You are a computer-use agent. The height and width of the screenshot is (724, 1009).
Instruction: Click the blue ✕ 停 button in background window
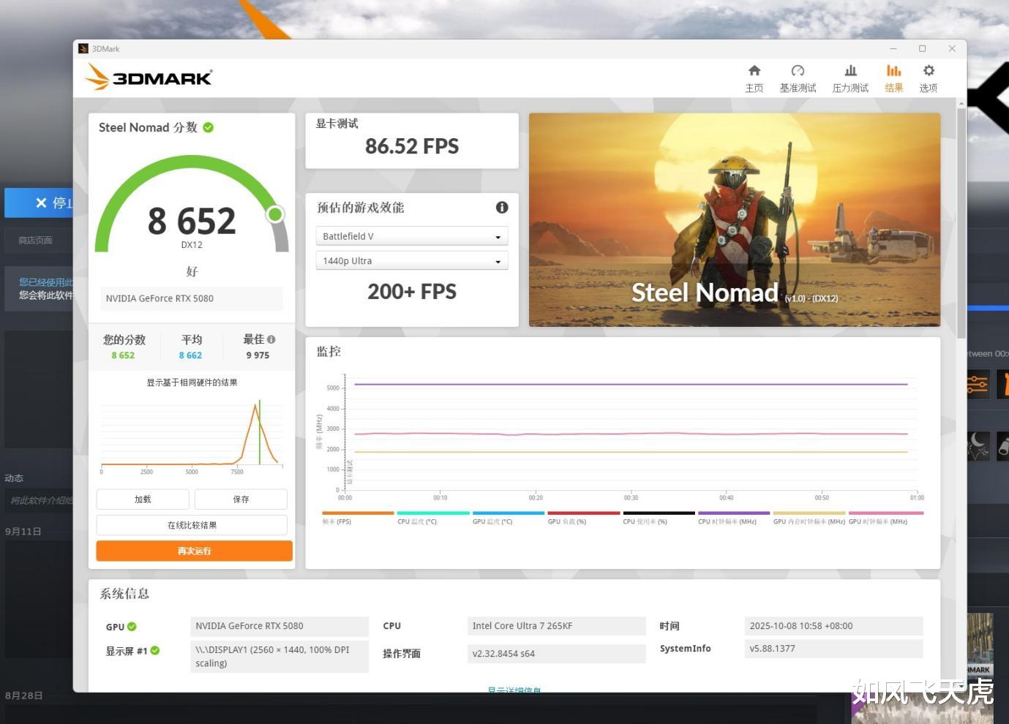[40, 203]
